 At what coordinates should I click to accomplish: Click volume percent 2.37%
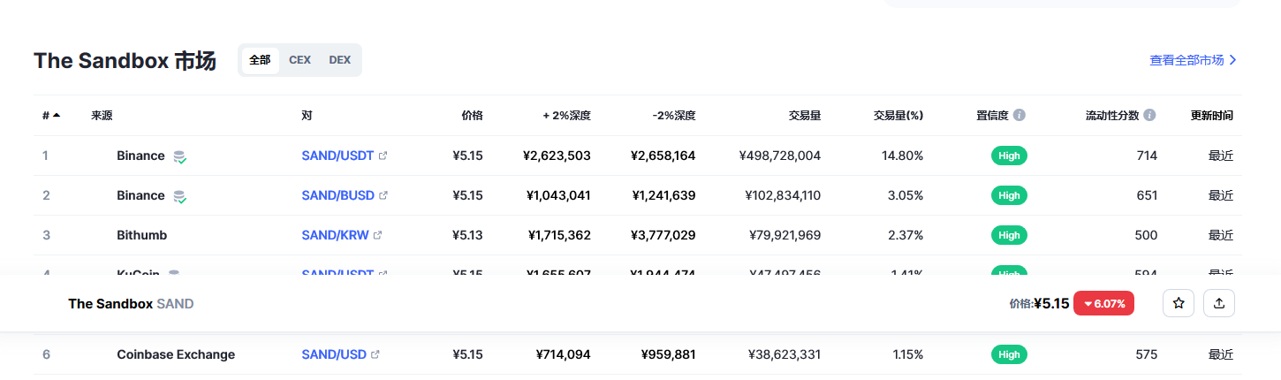(x=906, y=235)
